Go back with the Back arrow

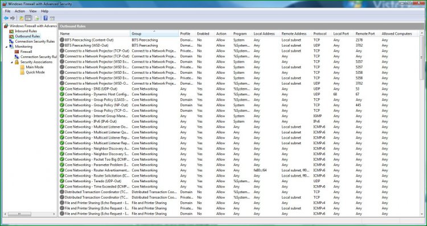[6, 18]
